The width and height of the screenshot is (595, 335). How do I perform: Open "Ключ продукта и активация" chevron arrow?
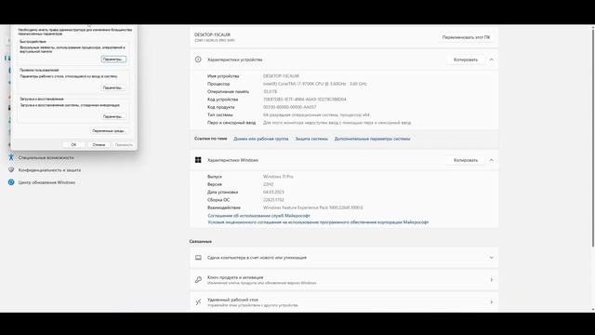tap(492, 280)
